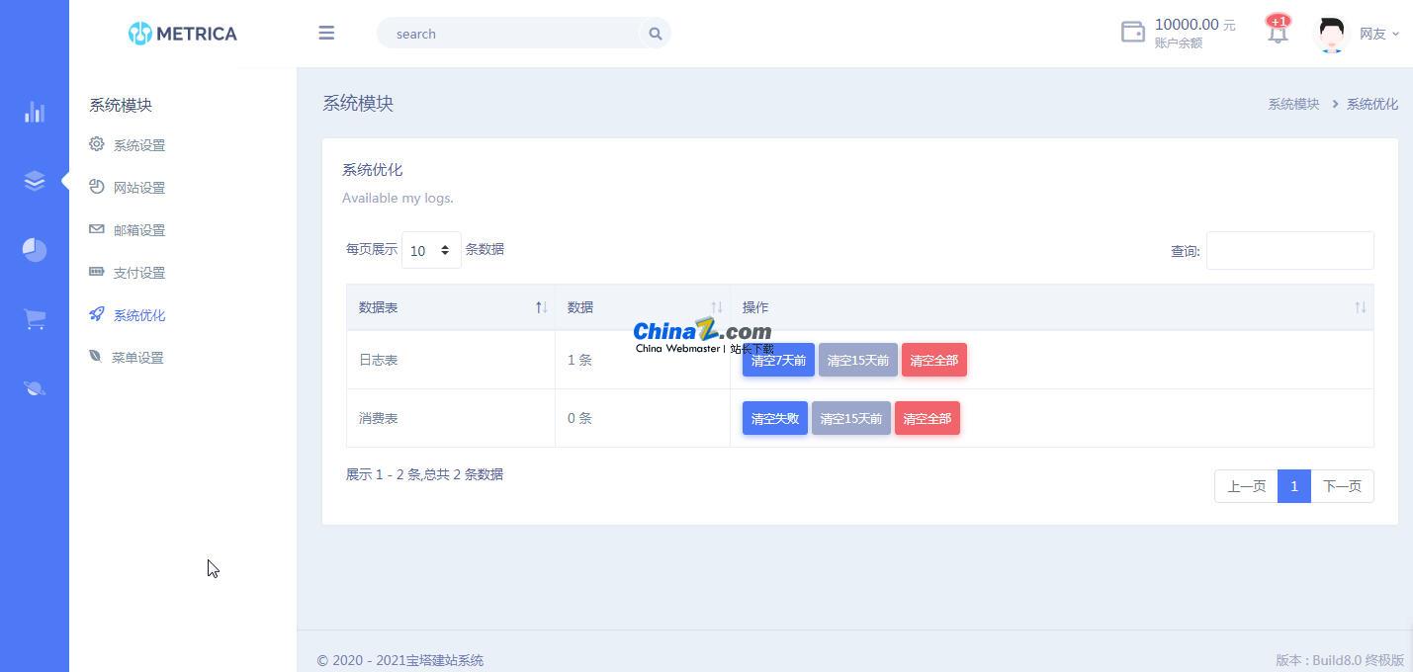Click the 查询 search input field
The width and height of the screenshot is (1413, 672).
click(x=1289, y=250)
